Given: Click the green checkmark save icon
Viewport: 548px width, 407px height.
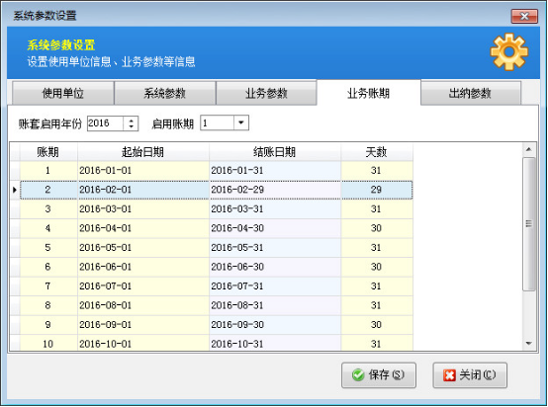Looking at the screenshot, I should click(358, 375).
